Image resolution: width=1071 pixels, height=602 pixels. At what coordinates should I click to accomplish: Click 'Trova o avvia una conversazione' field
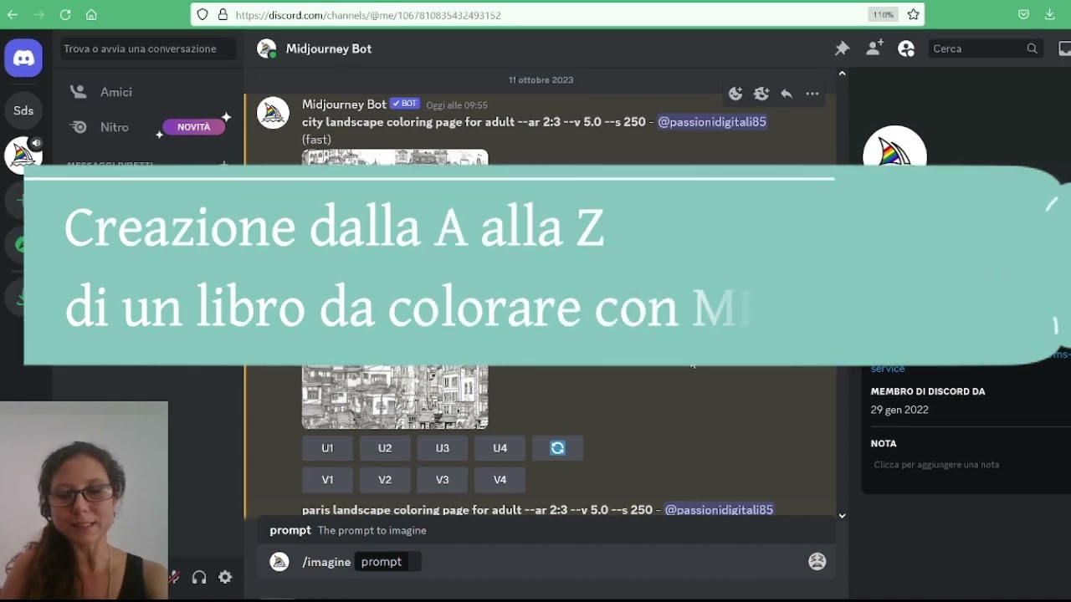(x=147, y=48)
